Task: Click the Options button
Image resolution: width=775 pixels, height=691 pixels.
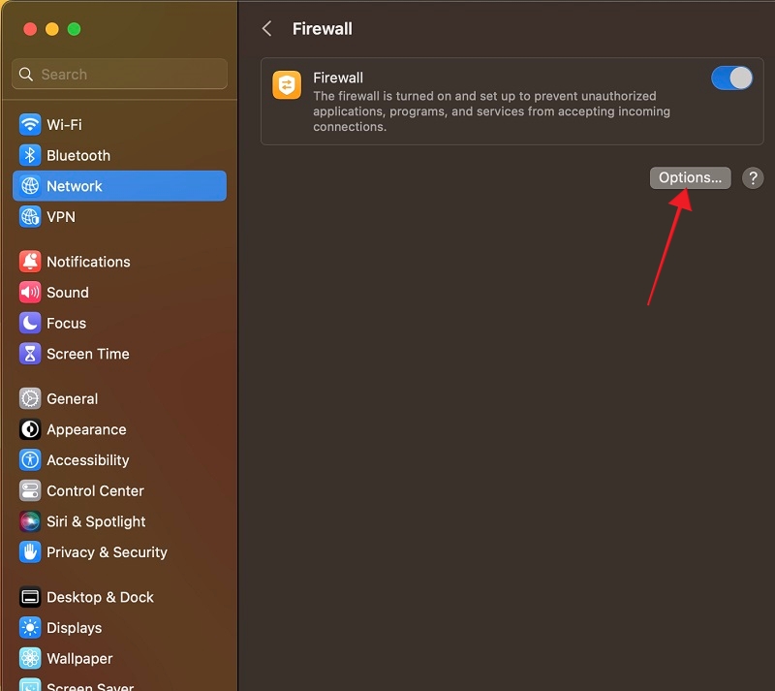Action: 690,177
